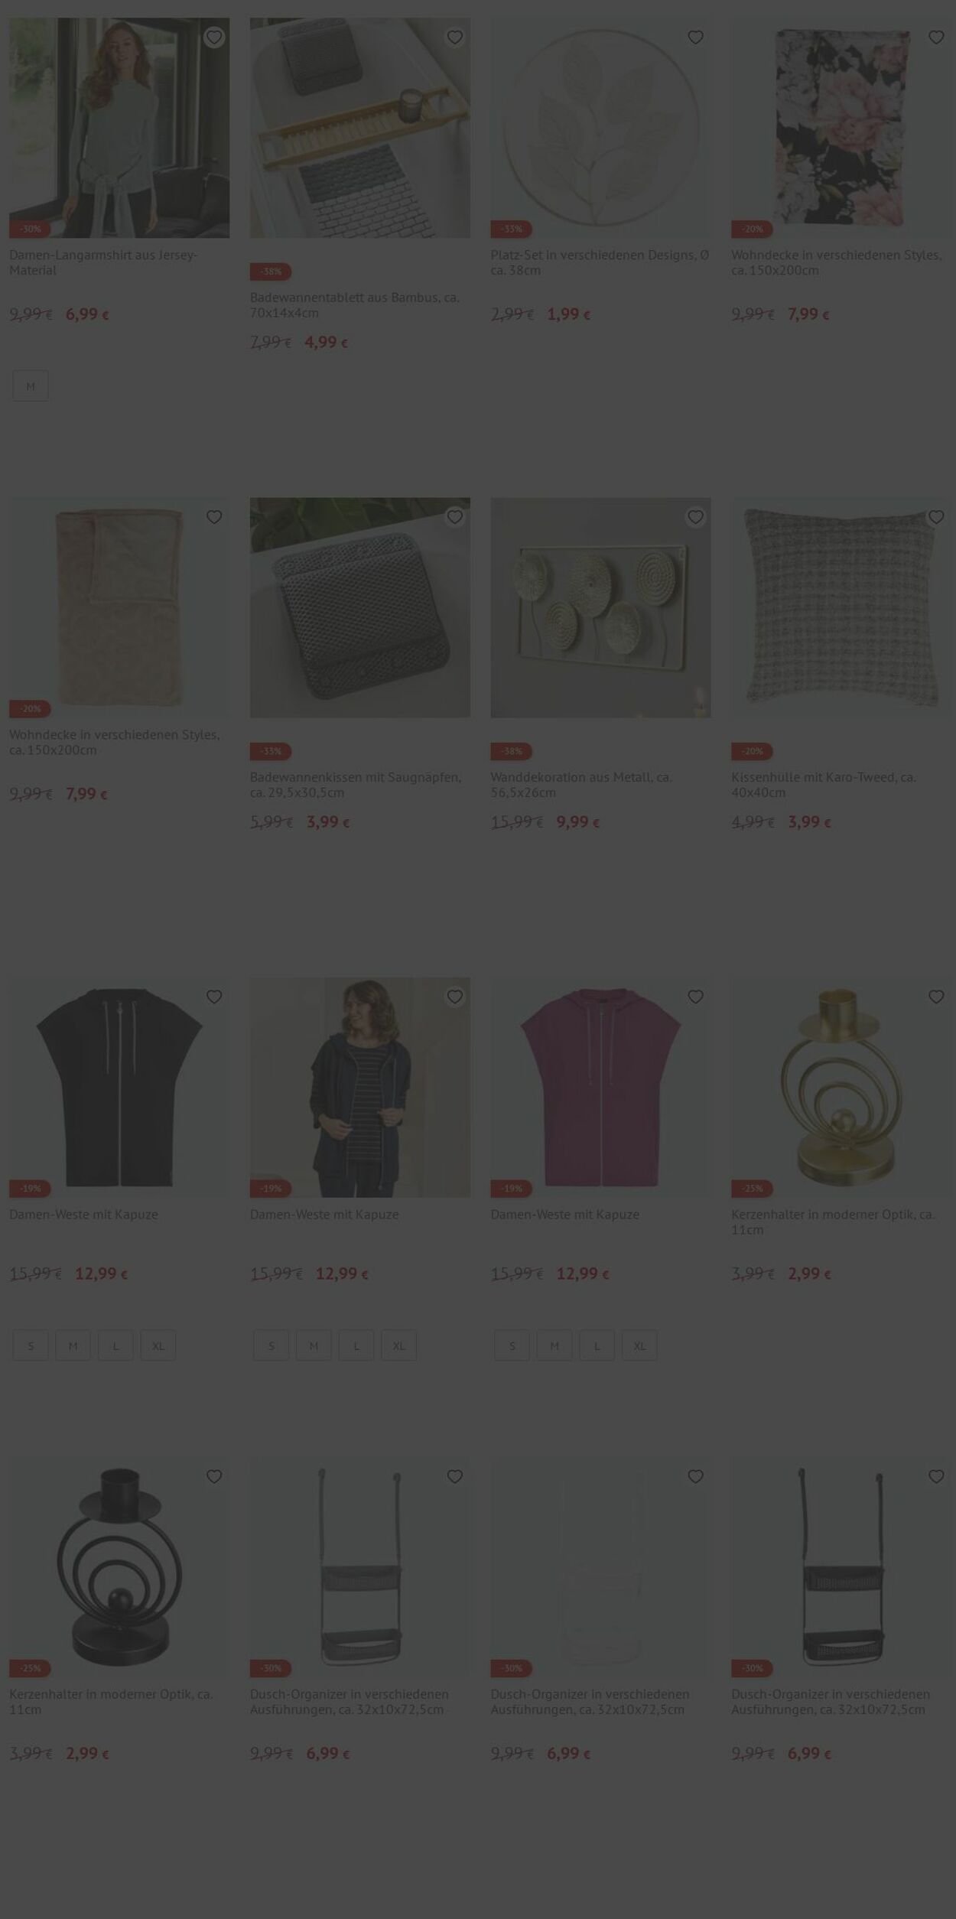Favorite the black Kerzenhalter product

214,1476
